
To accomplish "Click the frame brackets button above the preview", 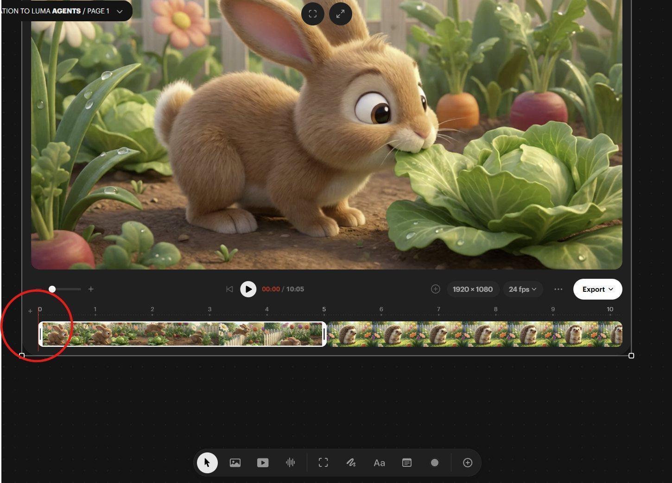I will click(x=313, y=14).
